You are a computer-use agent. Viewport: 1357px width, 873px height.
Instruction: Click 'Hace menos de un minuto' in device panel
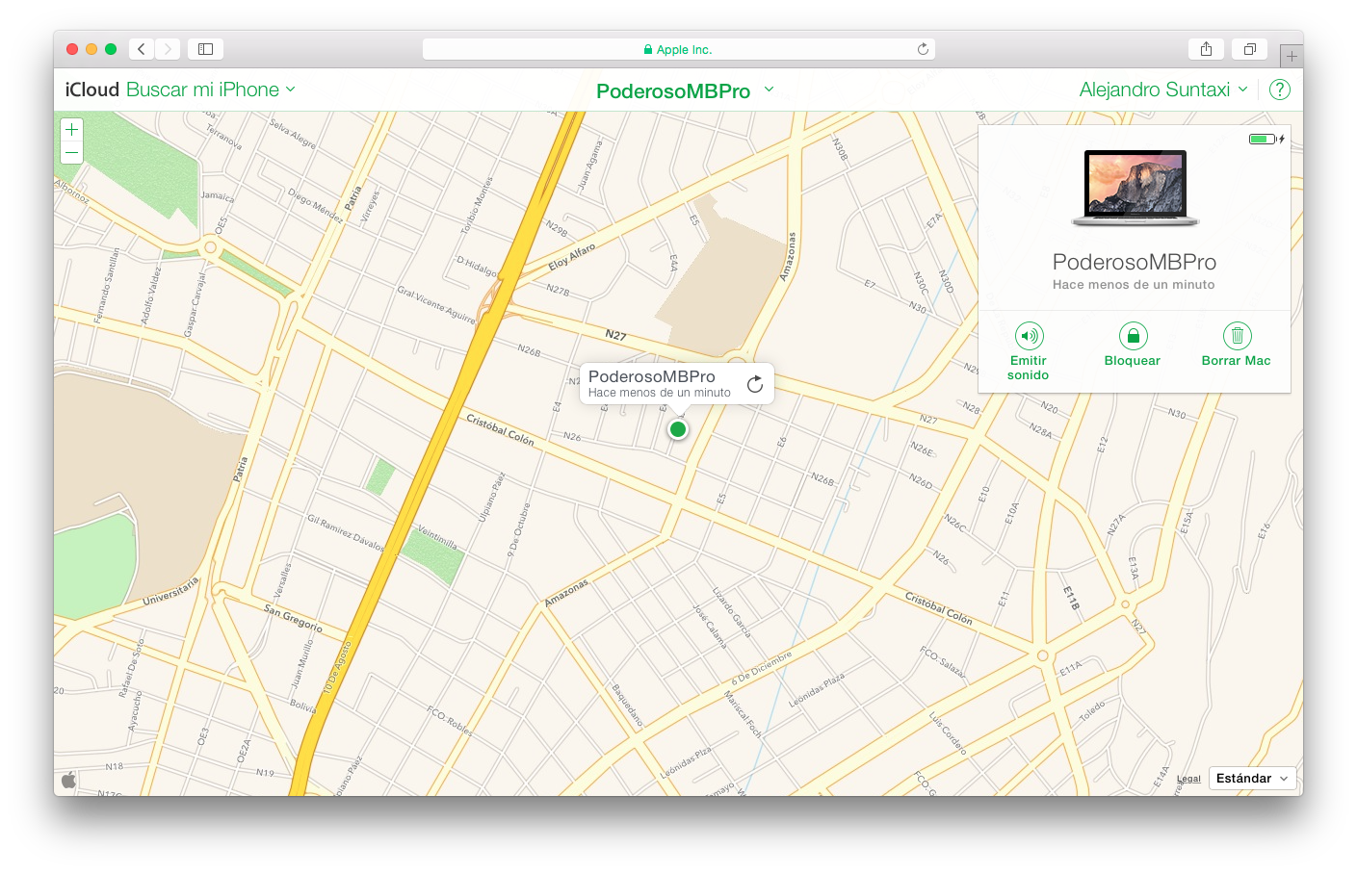coord(1134,285)
